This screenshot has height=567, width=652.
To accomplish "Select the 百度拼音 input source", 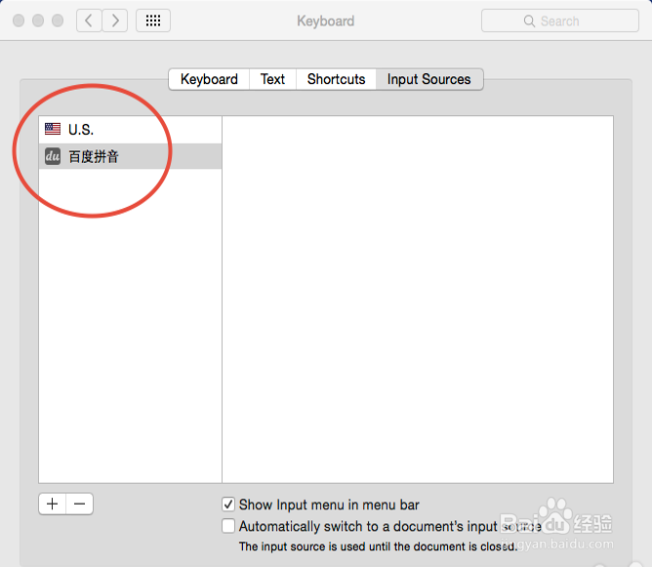I will [130, 156].
